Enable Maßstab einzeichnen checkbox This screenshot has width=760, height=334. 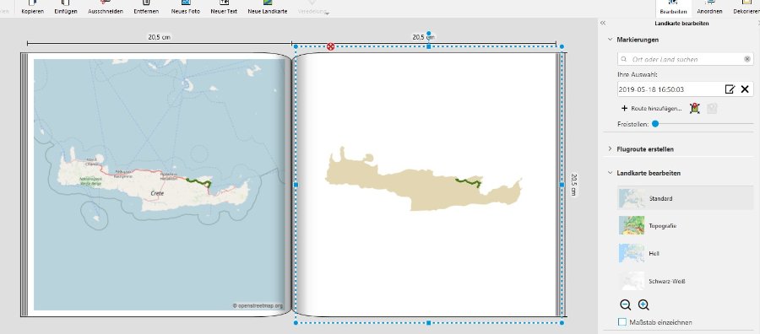click(622, 322)
